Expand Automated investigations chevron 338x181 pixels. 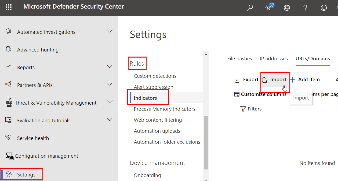[x=110, y=31]
